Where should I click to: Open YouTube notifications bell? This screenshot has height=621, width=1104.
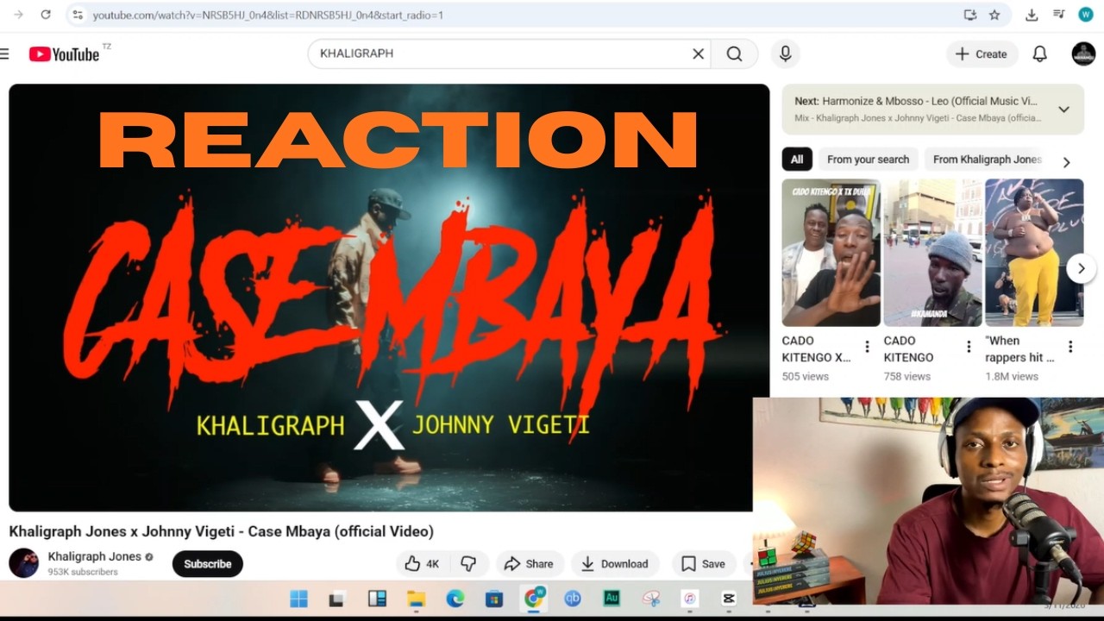coord(1040,53)
